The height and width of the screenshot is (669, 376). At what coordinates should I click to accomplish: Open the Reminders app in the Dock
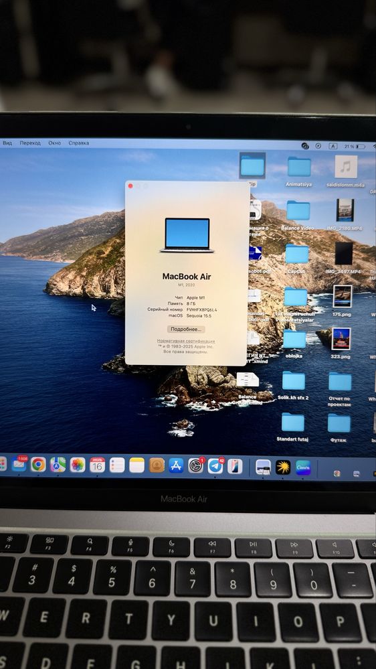pos(117,465)
